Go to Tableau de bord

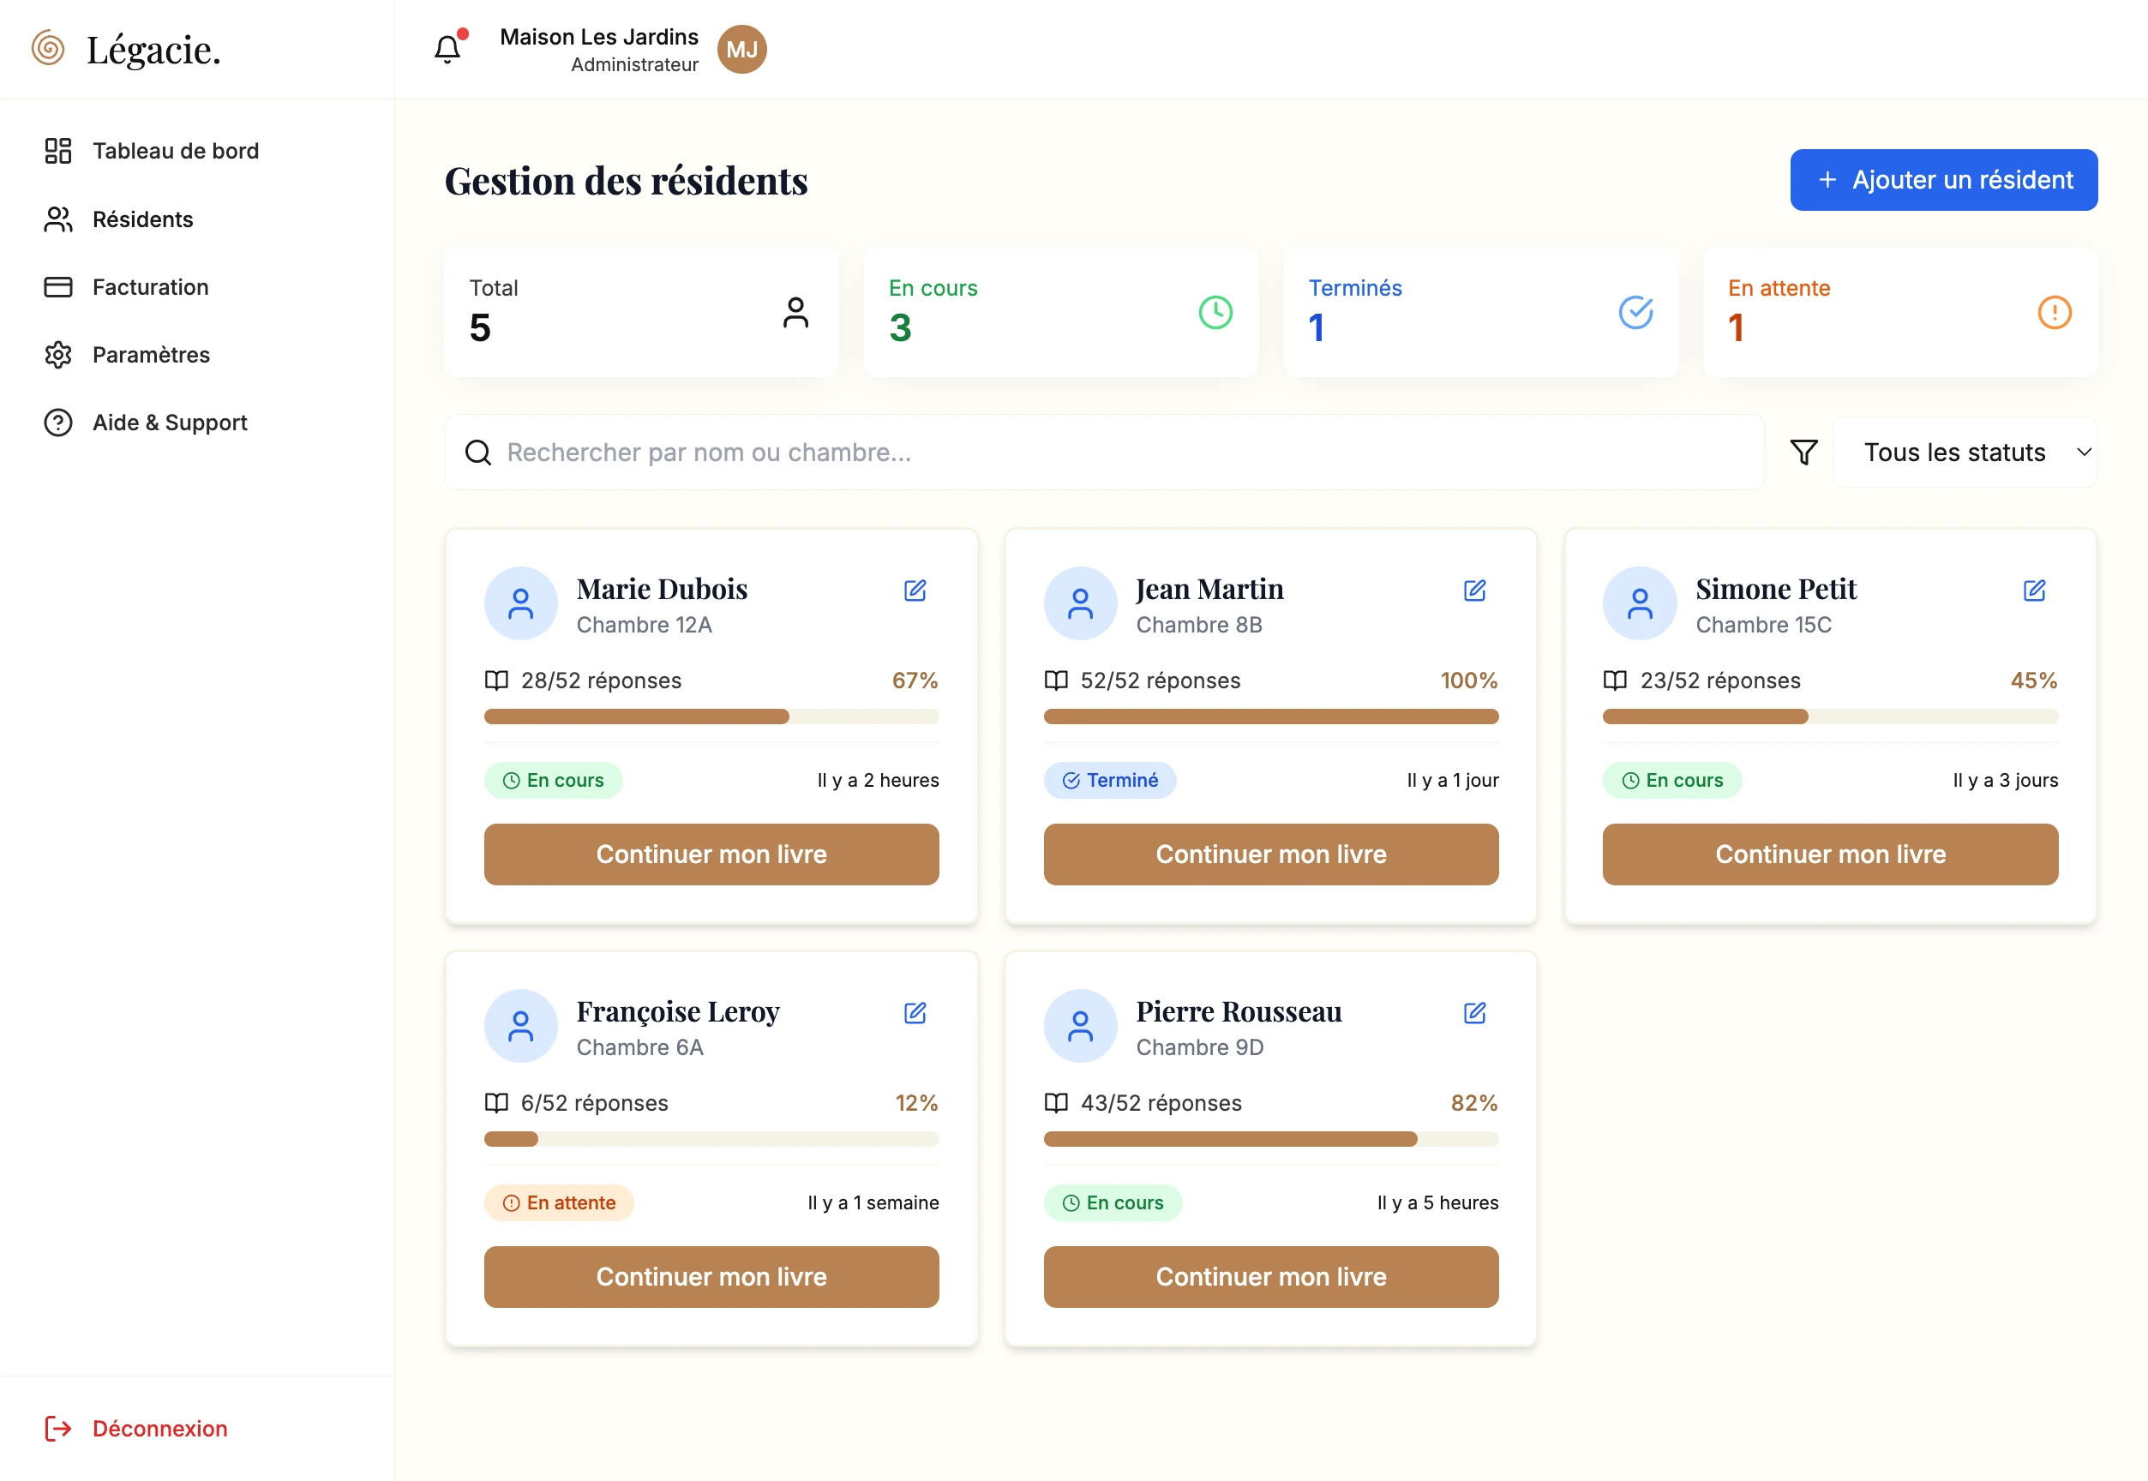(x=175, y=150)
